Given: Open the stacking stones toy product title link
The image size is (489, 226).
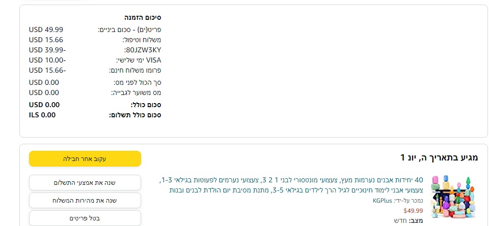Looking at the screenshot, I should click(x=291, y=185).
